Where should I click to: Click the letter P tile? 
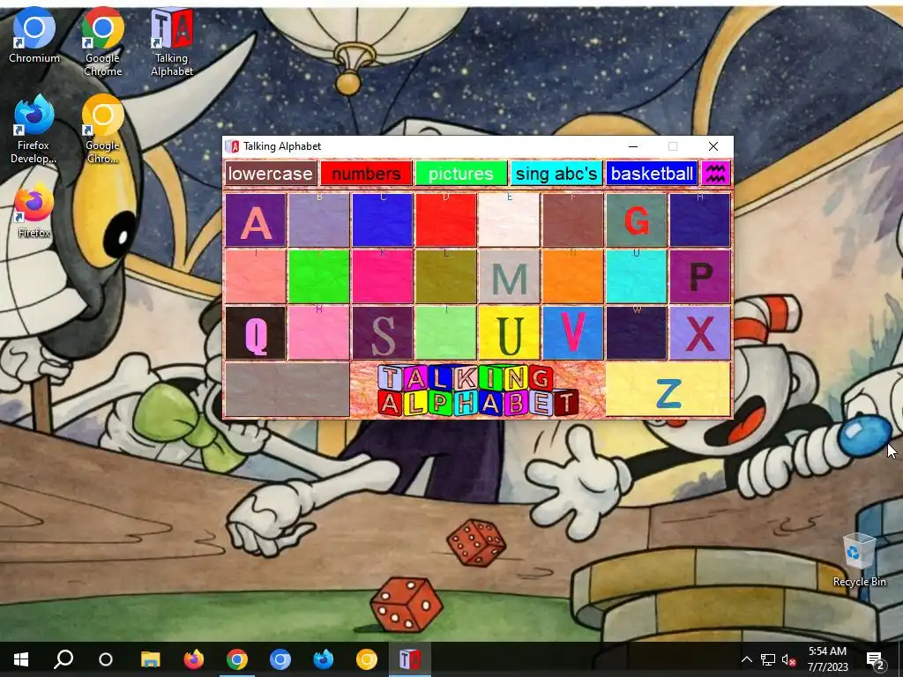pos(699,276)
